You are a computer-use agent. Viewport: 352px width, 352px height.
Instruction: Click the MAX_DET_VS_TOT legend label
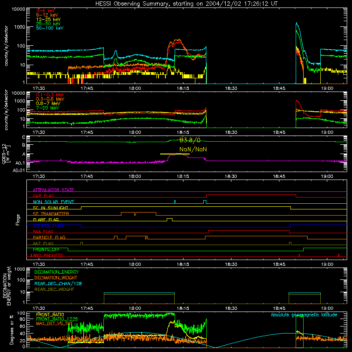(x=55, y=323)
